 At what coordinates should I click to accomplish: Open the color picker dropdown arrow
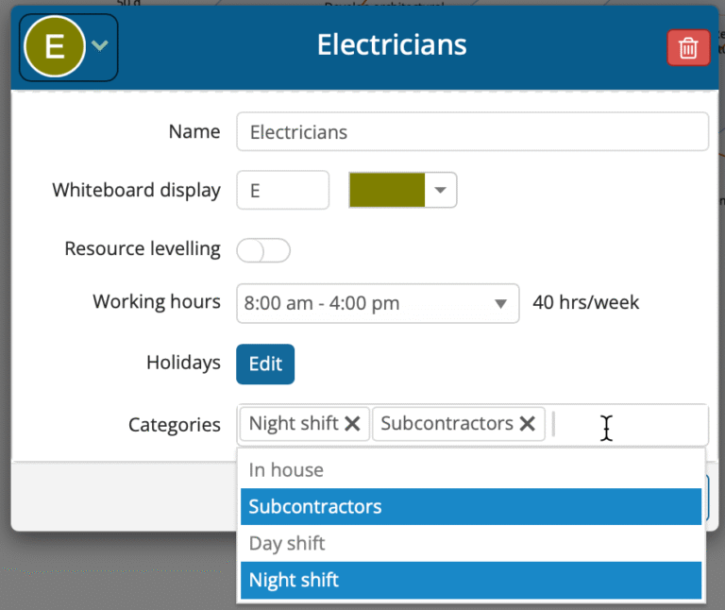[x=440, y=190]
